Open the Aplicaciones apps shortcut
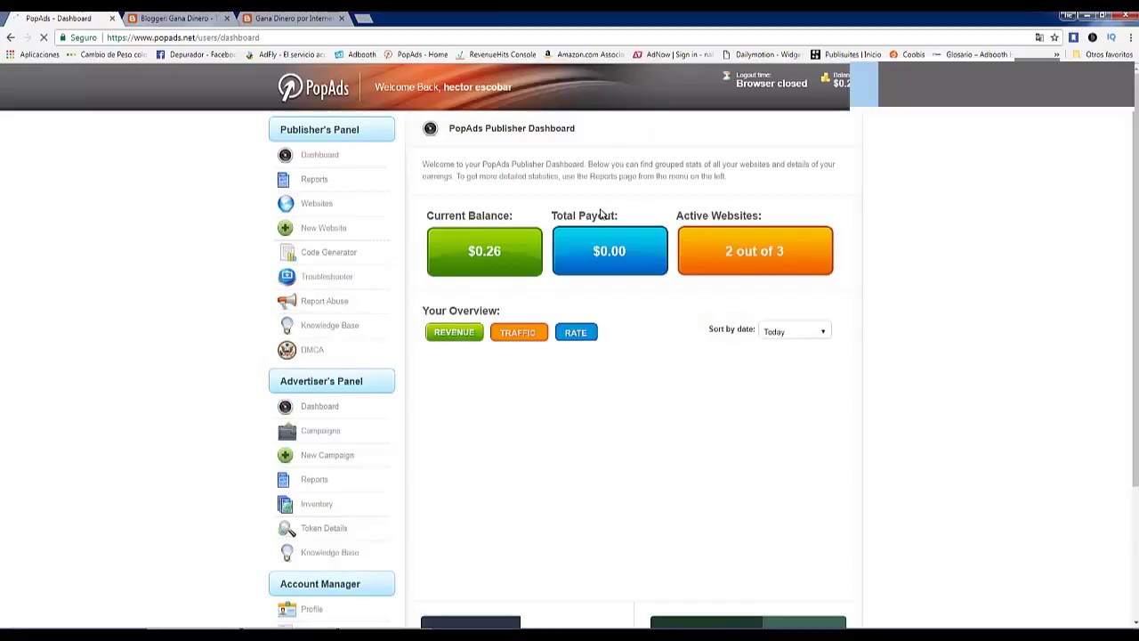This screenshot has width=1139, height=641. coord(32,54)
